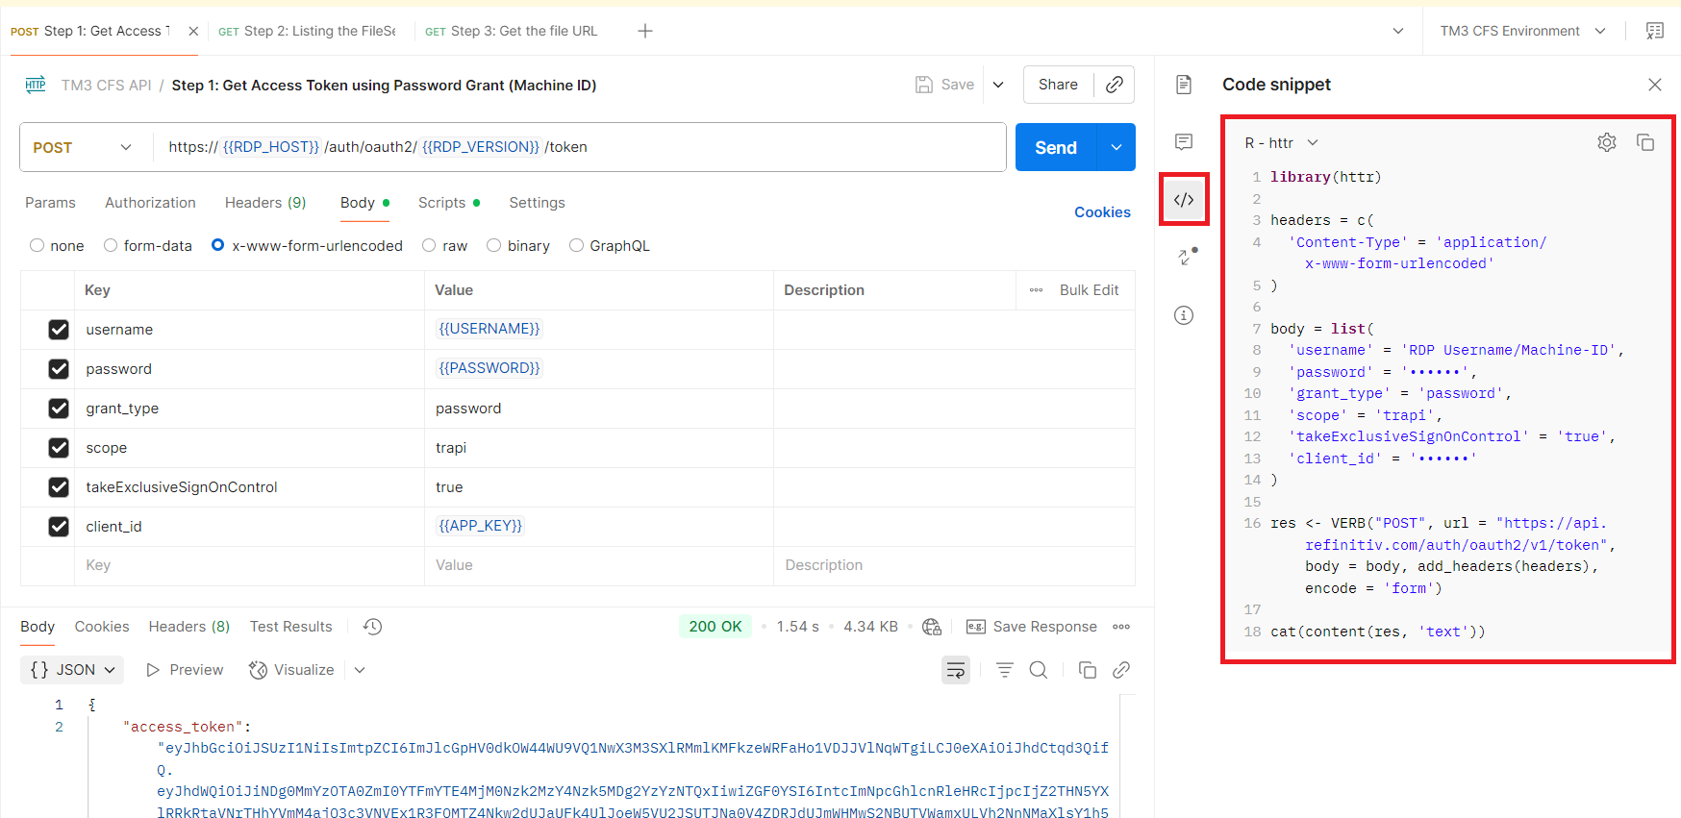Open the comments icon in right sidebar
The height and width of the screenshot is (818, 1681).
[1184, 142]
